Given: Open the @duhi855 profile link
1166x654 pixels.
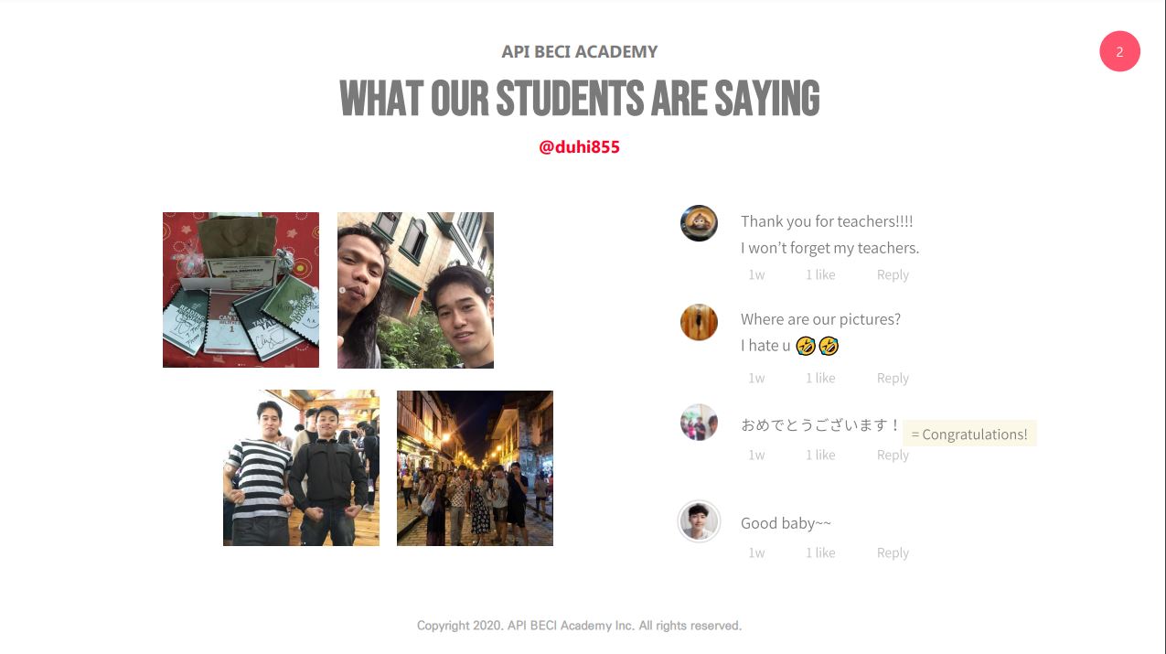Looking at the screenshot, I should [579, 146].
